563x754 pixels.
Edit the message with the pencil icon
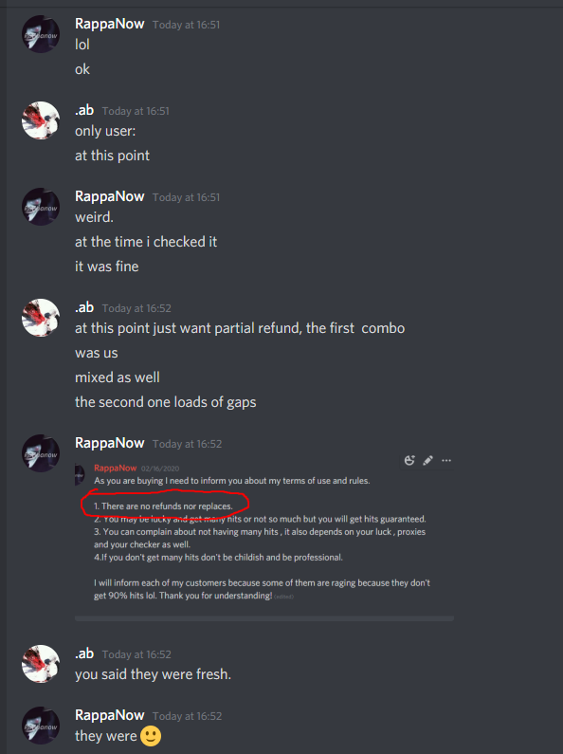click(427, 460)
